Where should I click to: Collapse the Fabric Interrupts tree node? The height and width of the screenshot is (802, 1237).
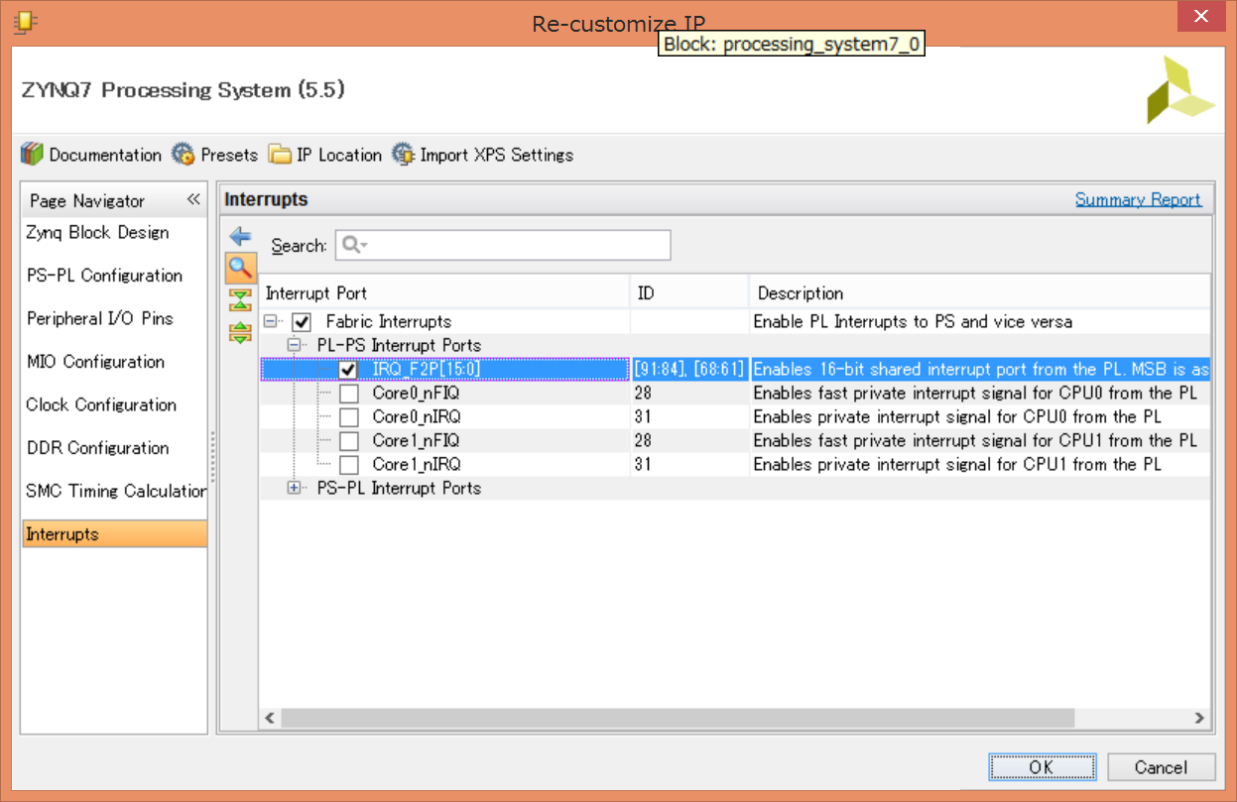pos(271,322)
